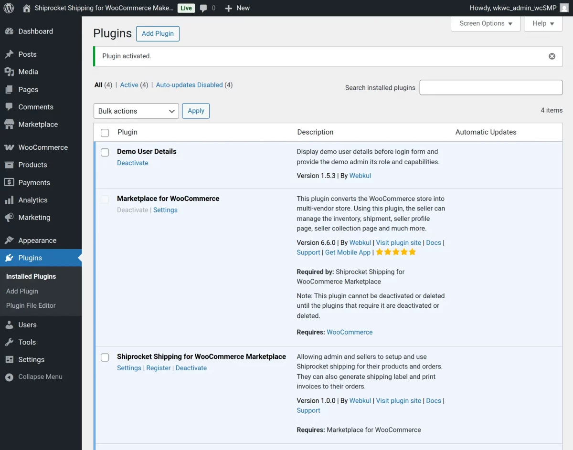Click Howdy wkwc_admin_wcSMP account menu

click(x=519, y=8)
